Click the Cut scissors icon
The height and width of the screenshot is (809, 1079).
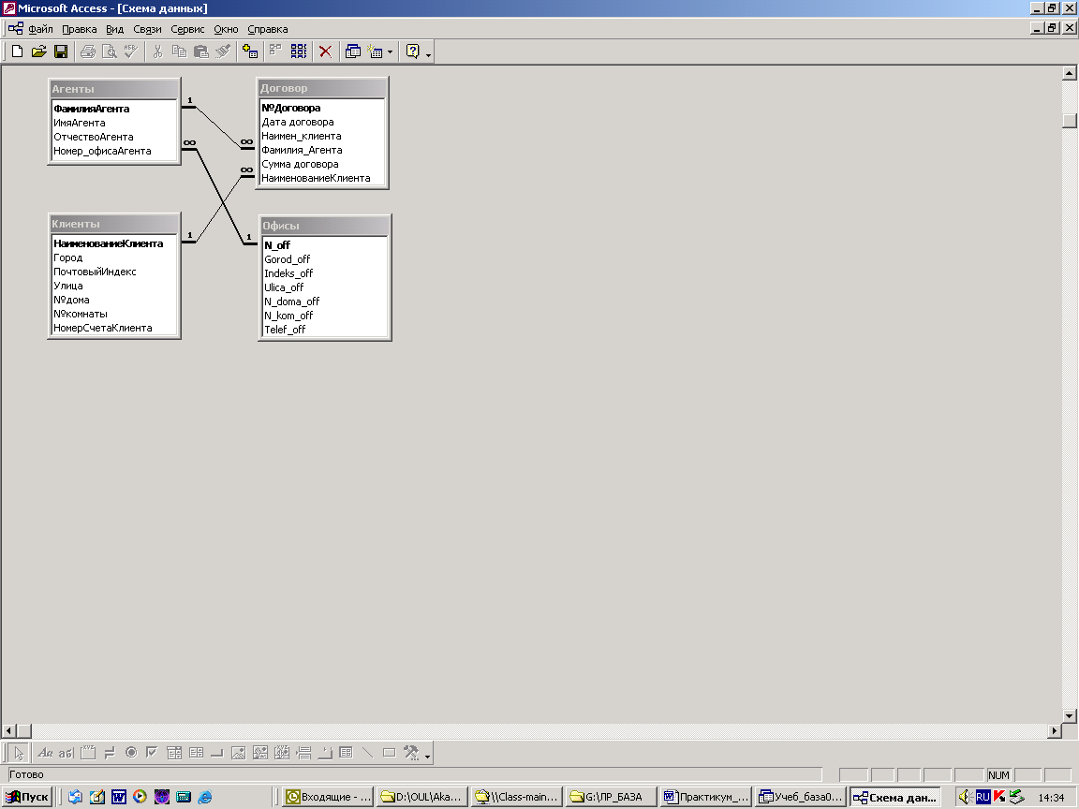click(157, 51)
